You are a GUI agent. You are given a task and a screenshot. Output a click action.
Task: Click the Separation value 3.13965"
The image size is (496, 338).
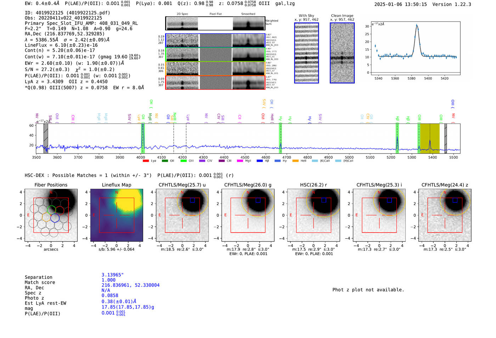pos(113,275)
